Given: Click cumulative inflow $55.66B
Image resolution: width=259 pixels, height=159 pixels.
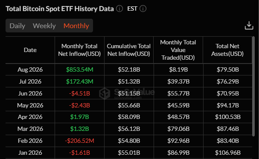Looking at the screenshot, I should (x=129, y=105).
